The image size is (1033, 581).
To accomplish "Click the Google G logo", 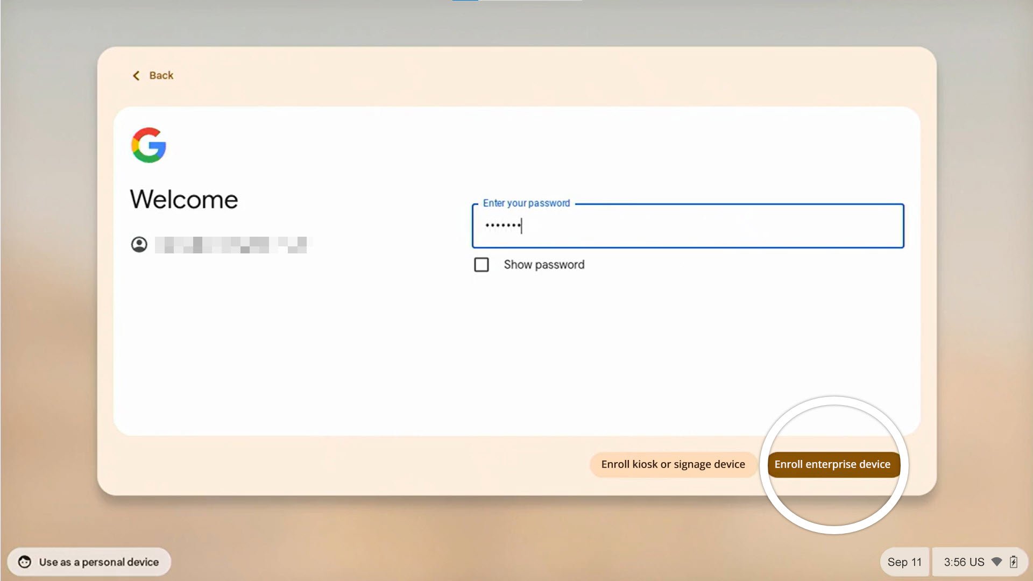I will pyautogui.click(x=148, y=145).
